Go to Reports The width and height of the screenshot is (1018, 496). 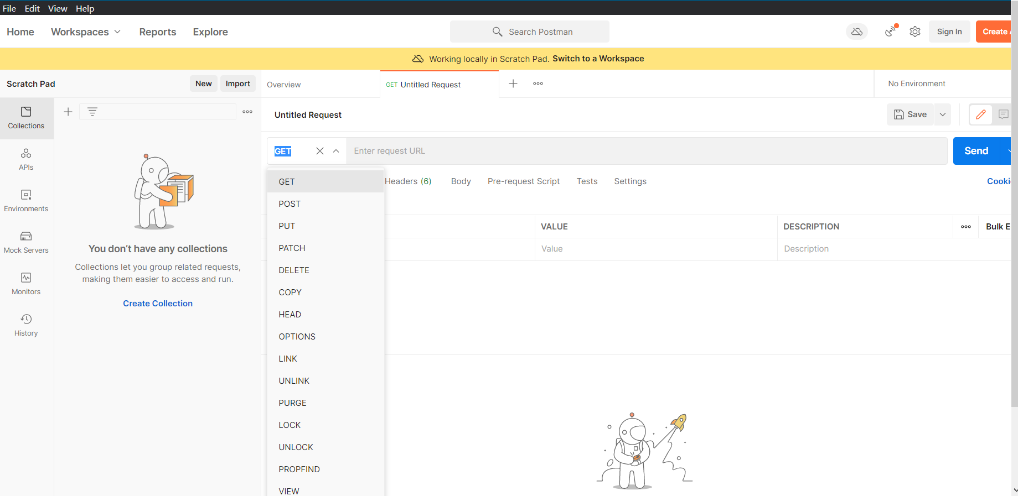pos(158,32)
